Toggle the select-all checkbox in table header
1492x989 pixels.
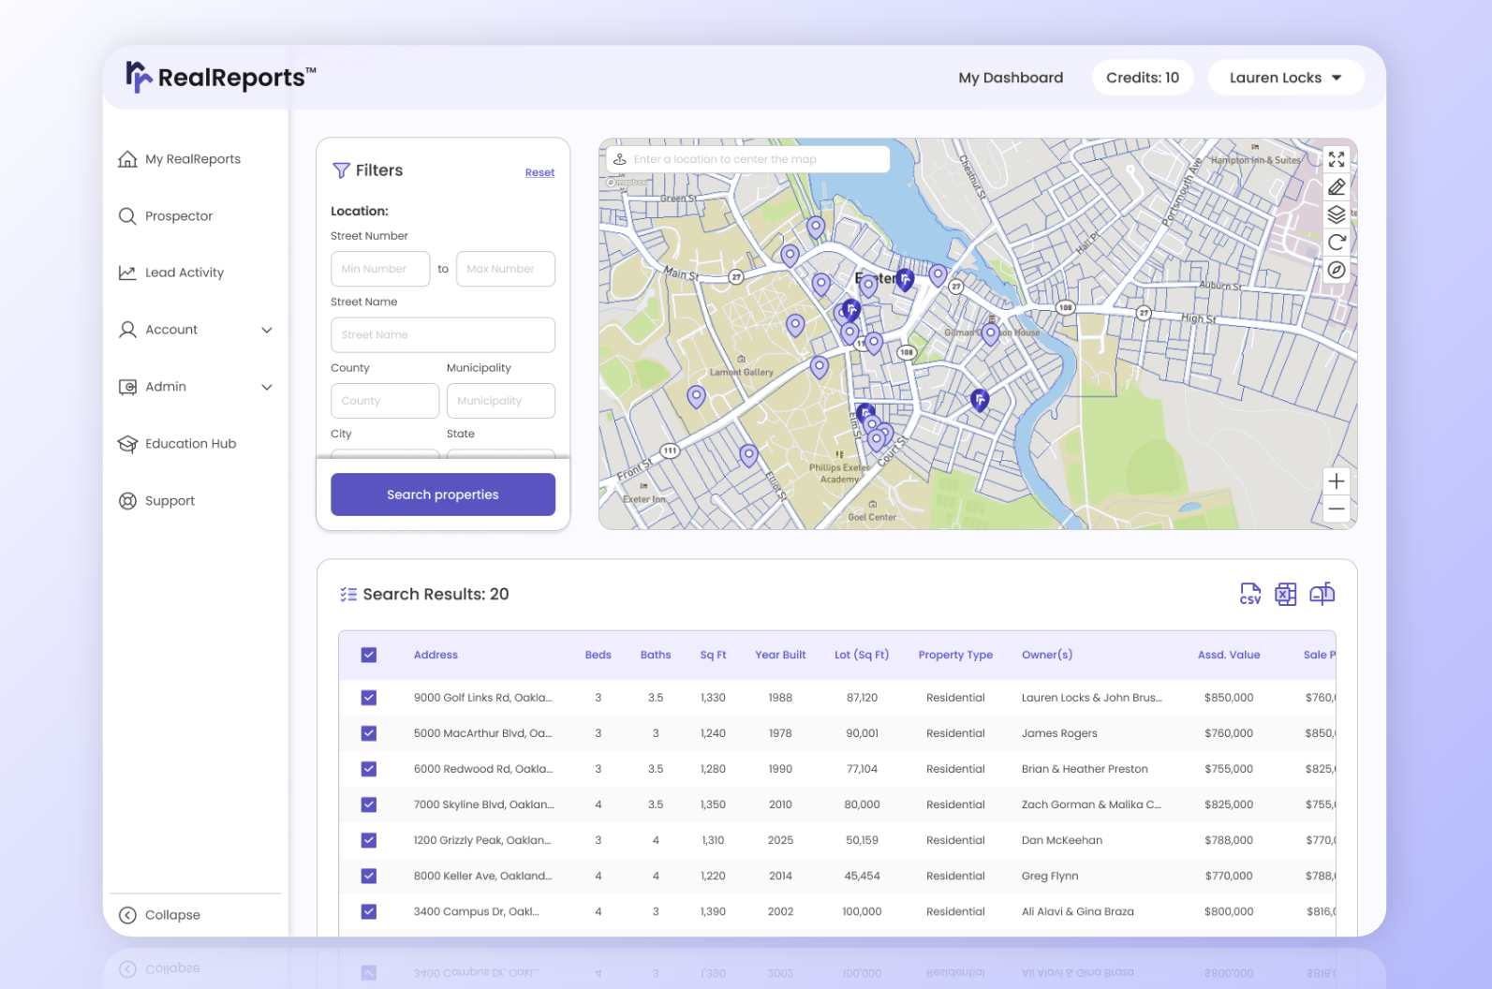click(x=369, y=655)
